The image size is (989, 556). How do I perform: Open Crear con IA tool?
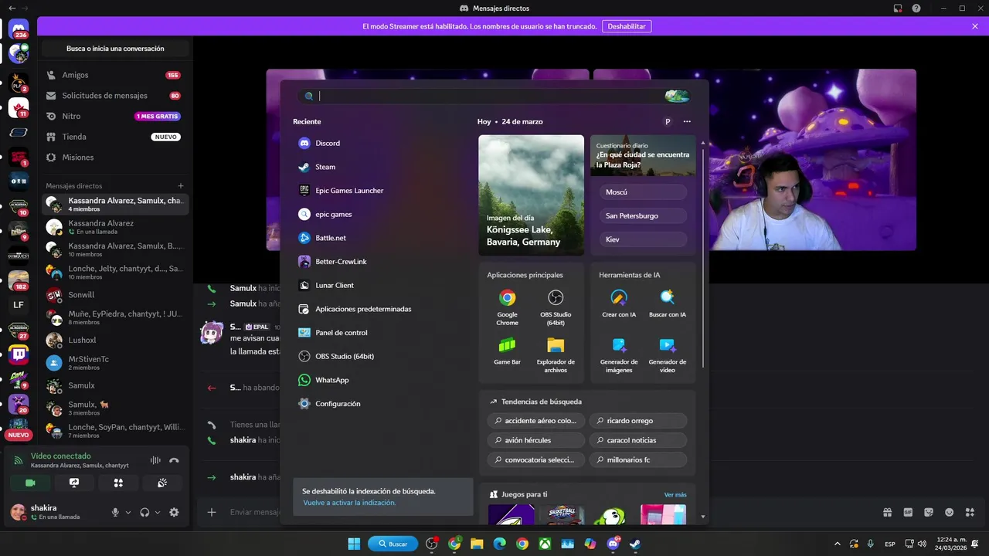[x=619, y=303]
